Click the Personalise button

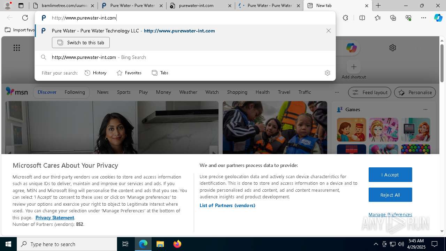tap(415, 92)
